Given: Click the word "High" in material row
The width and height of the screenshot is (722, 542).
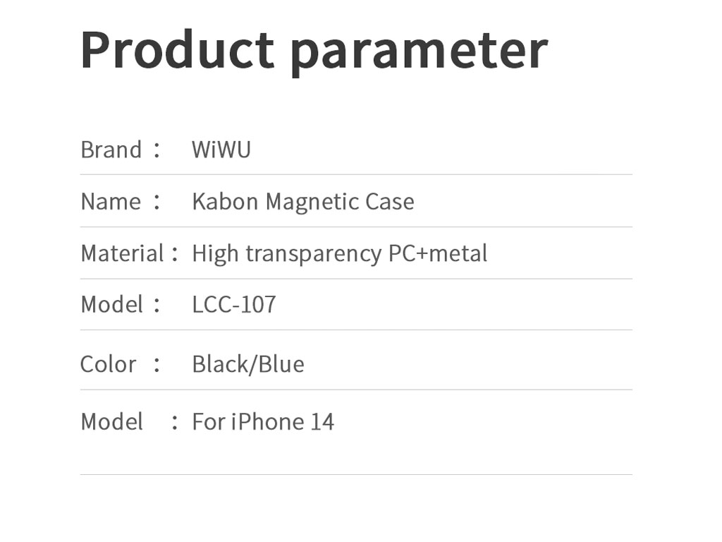Looking at the screenshot, I should 215,254.
